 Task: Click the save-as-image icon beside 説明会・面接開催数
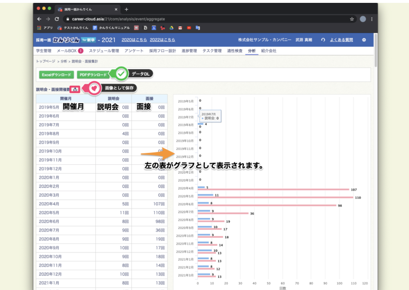75,89
